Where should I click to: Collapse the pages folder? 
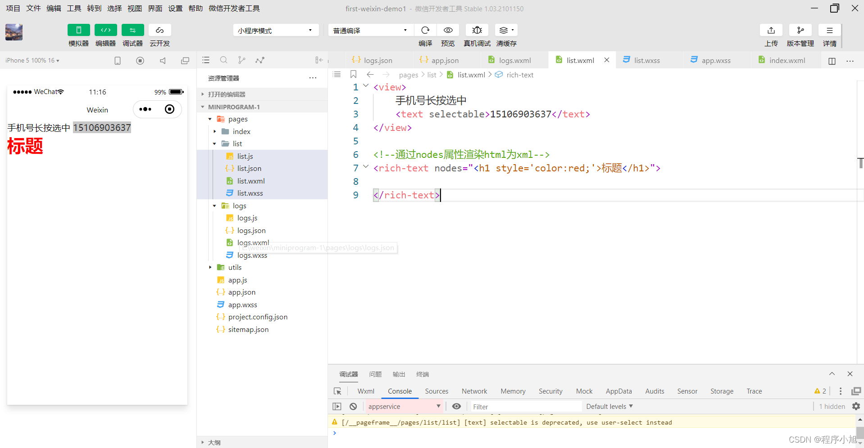point(210,119)
